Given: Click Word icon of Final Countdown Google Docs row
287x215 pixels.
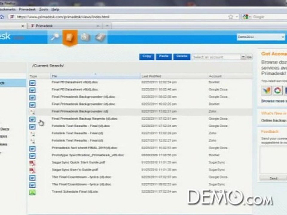Looking at the screenshot, I should click(32, 178).
